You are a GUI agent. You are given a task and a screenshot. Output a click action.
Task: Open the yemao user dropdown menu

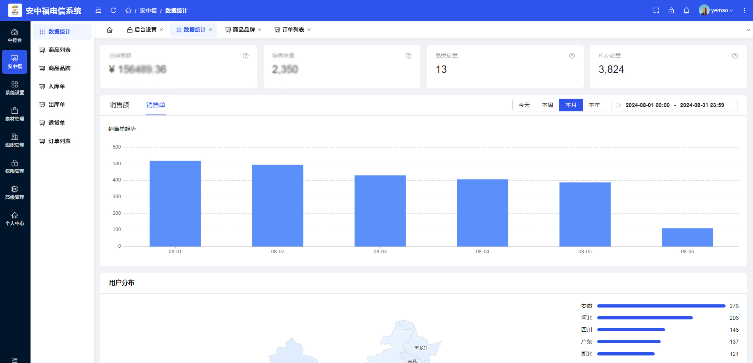[717, 10]
